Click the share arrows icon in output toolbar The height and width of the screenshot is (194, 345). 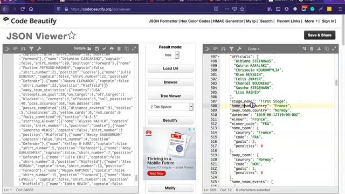coord(304,48)
